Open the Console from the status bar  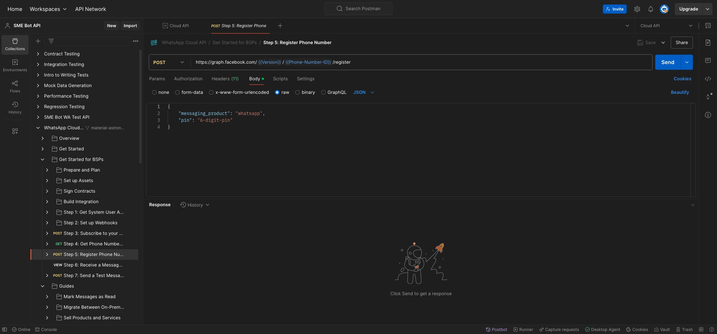(46, 329)
